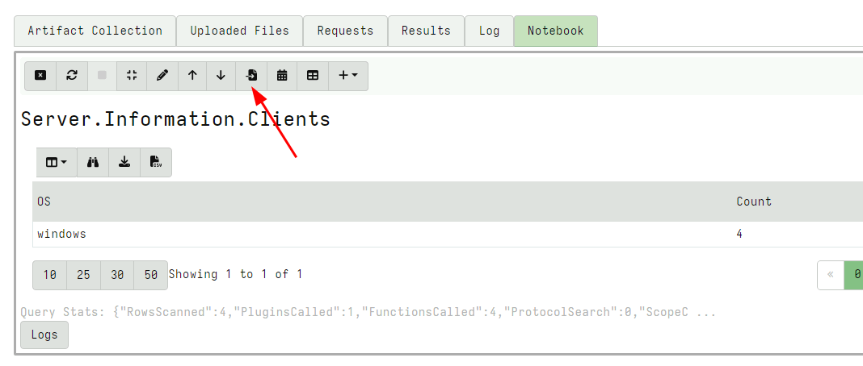This screenshot has width=863, height=366.
Task: Show 50 rows per page
Action: [151, 275]
